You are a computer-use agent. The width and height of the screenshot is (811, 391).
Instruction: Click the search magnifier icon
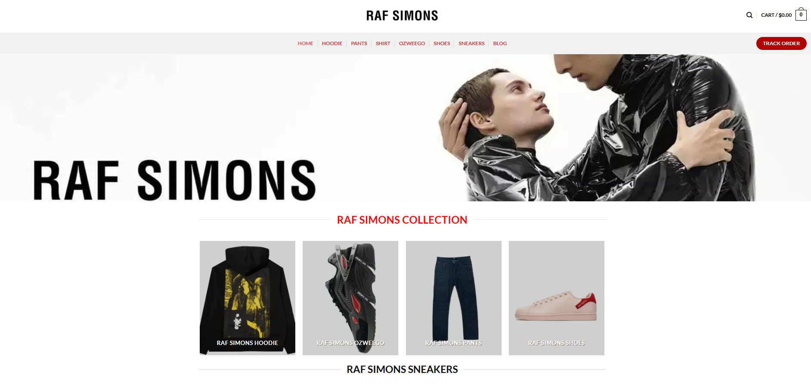click(749, 15)
